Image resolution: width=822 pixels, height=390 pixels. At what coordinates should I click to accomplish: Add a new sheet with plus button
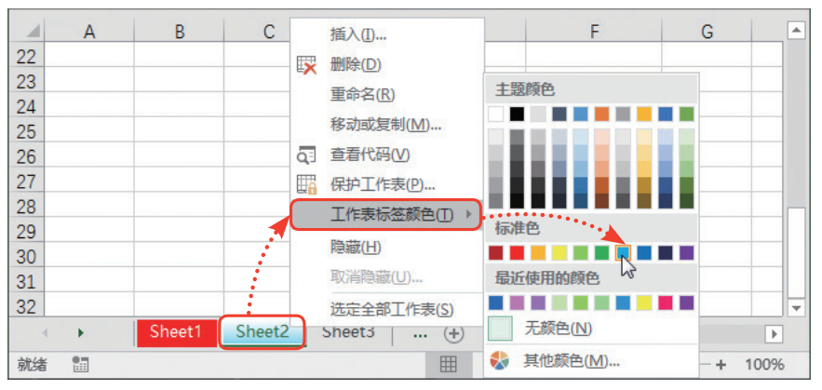454,334
